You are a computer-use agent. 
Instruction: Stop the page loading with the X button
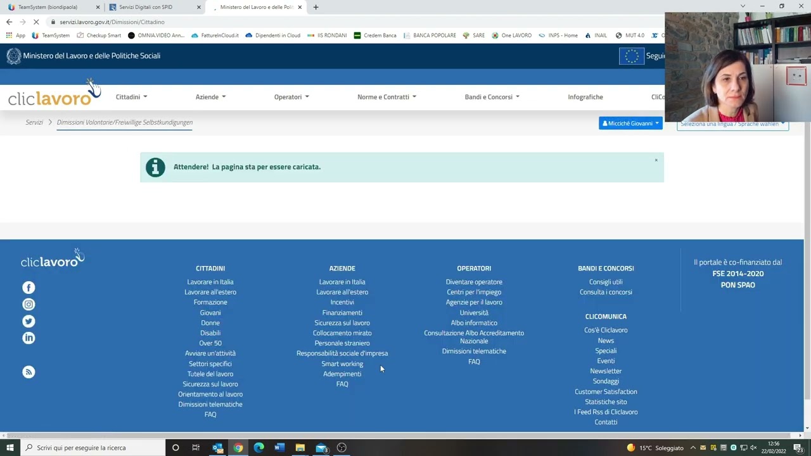[36, 22]
